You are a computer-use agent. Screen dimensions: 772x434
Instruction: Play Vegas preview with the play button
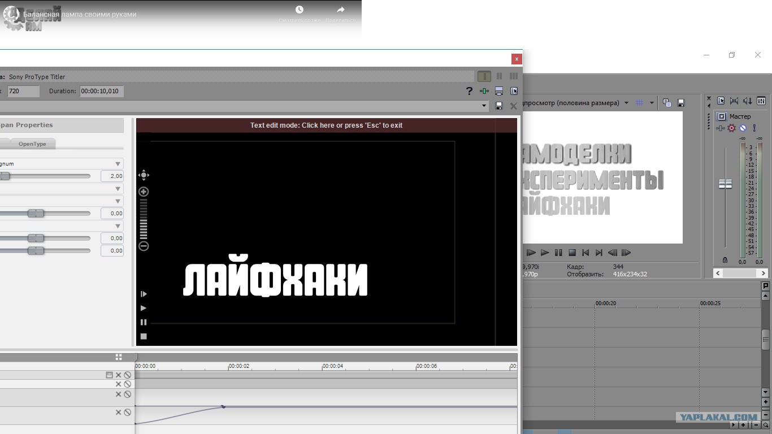[x=545, y=253]
